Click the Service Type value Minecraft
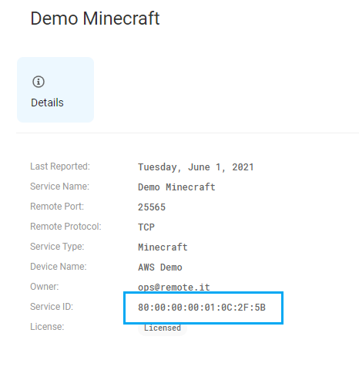Screen dimensions: 359x370 [163, 247]
